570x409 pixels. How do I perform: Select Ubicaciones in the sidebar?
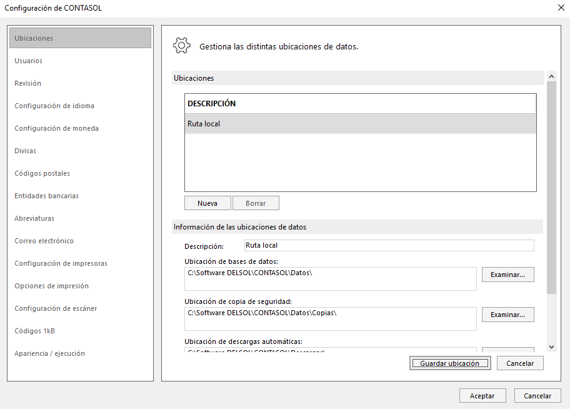(81, 38)
